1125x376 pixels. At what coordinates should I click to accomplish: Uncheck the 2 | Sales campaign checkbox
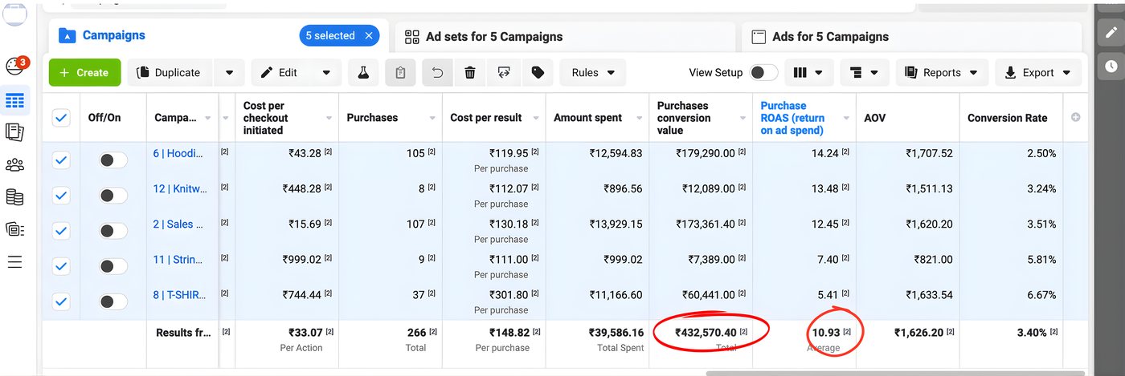click(61, 231)
